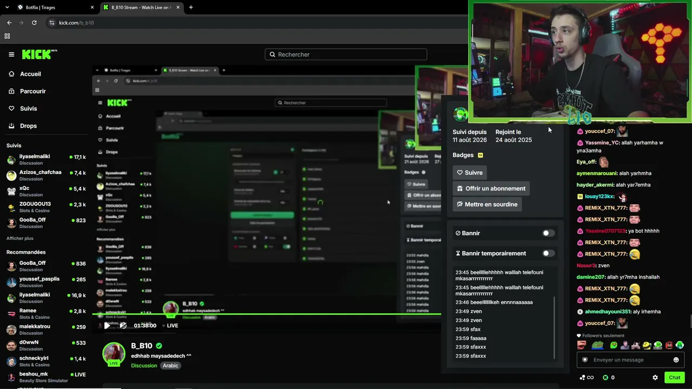Focus the Envoyer un message input

pyautogui.click(x=630, y=360)
